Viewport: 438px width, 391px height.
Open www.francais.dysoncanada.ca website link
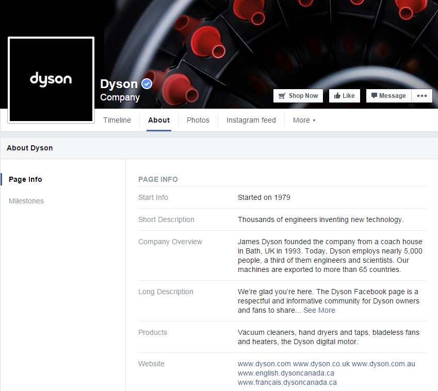pos(287,382)
